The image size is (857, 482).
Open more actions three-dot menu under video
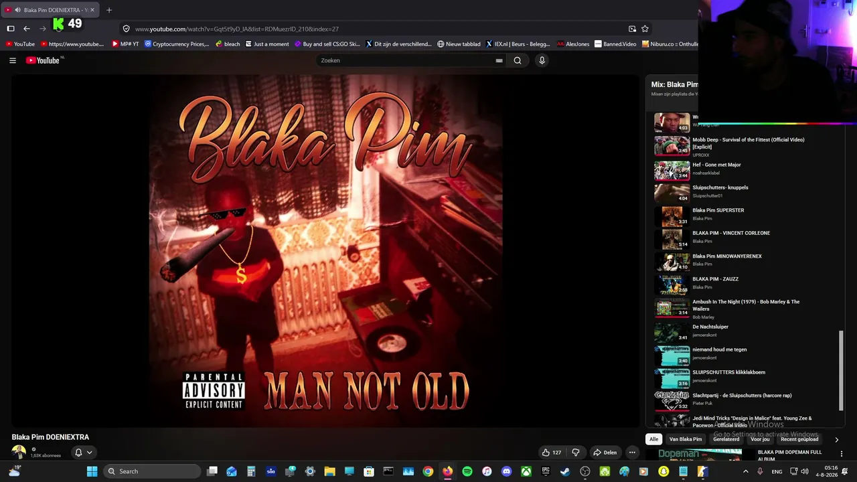pos(631,453)
